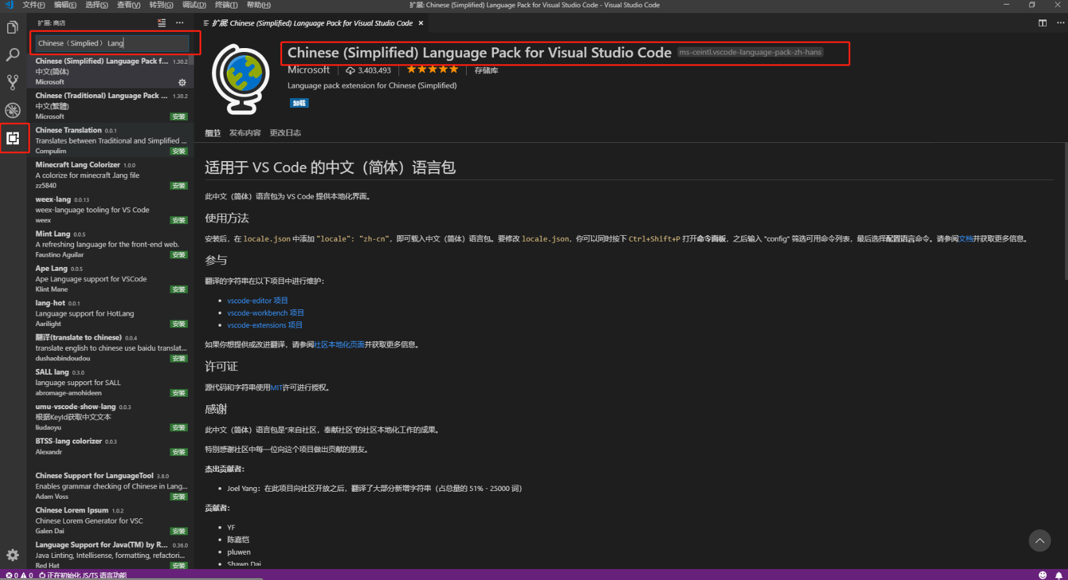Click the five-star rating of the extension
Screen dimensions: 1068x580
coord(432,69)
